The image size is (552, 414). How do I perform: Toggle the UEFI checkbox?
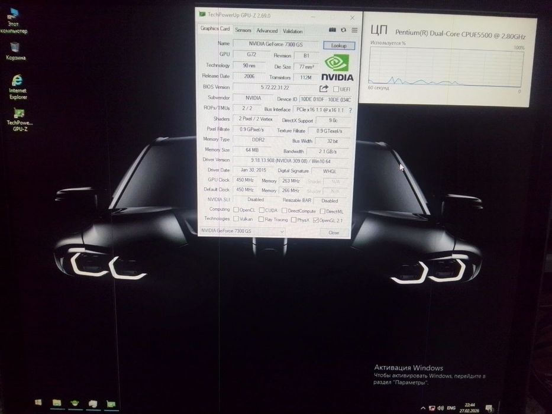(x=336, y=89)
